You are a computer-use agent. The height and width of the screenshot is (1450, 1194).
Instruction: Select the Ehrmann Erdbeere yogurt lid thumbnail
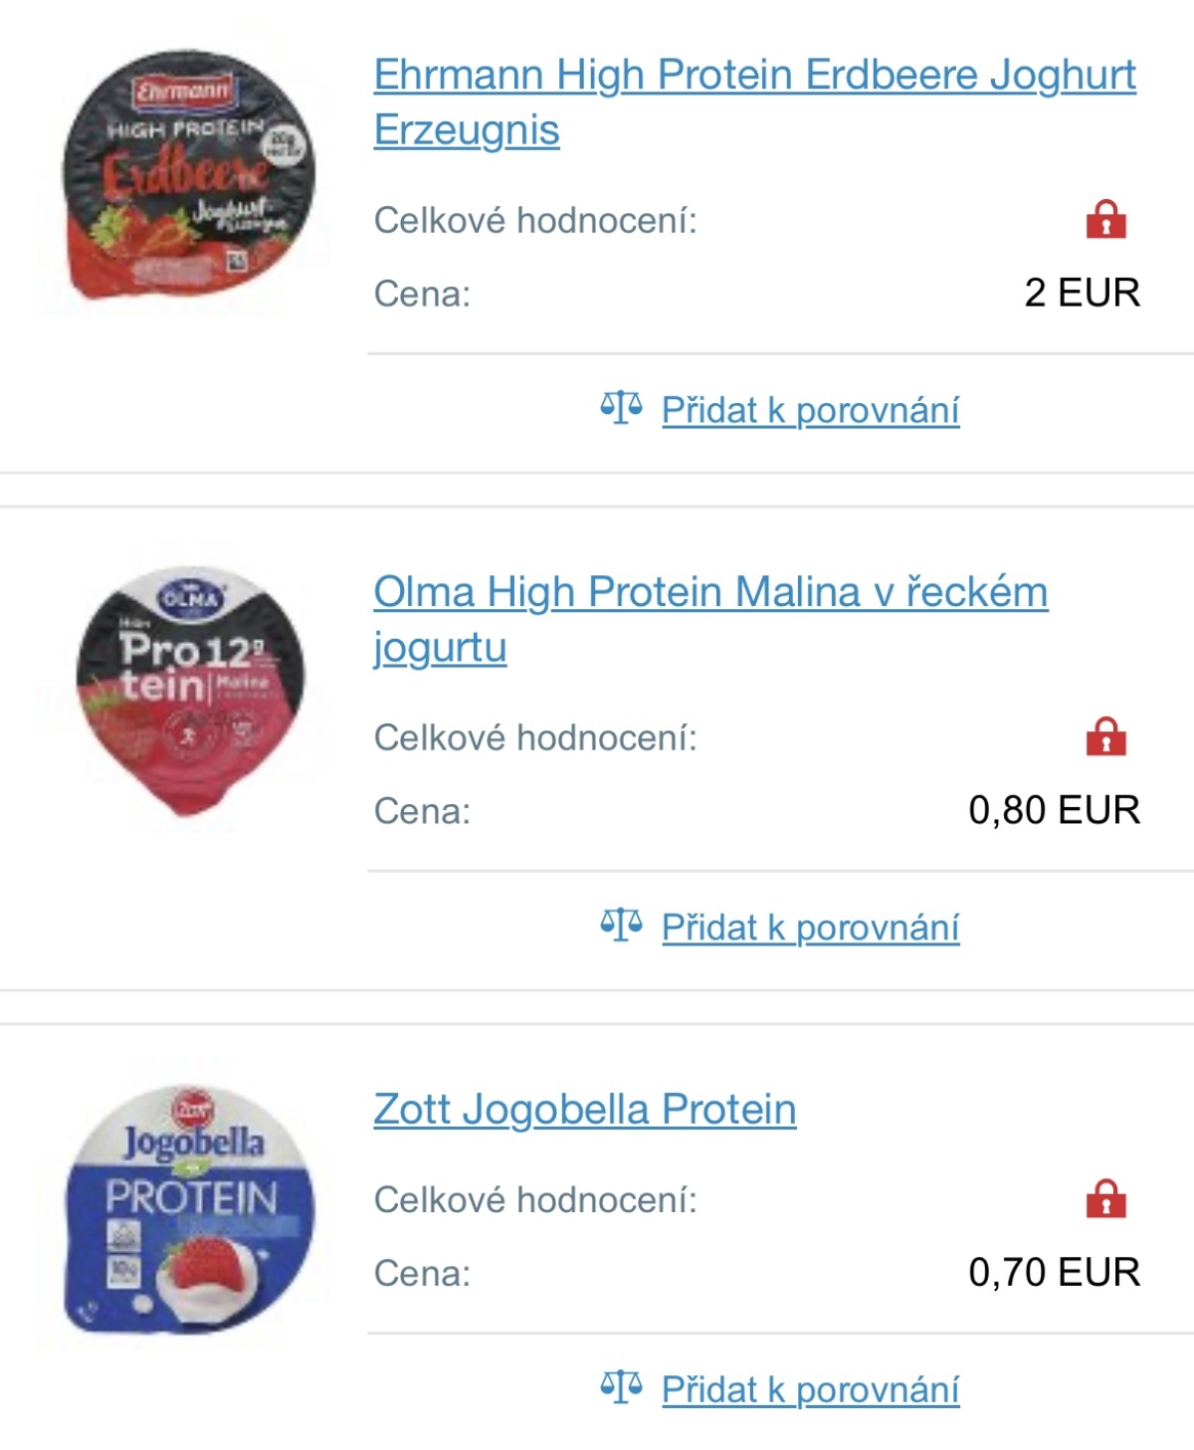(189, 174)
